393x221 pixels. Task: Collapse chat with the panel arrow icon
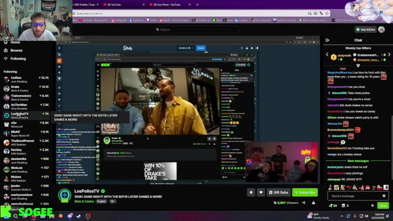pos(327,40)
